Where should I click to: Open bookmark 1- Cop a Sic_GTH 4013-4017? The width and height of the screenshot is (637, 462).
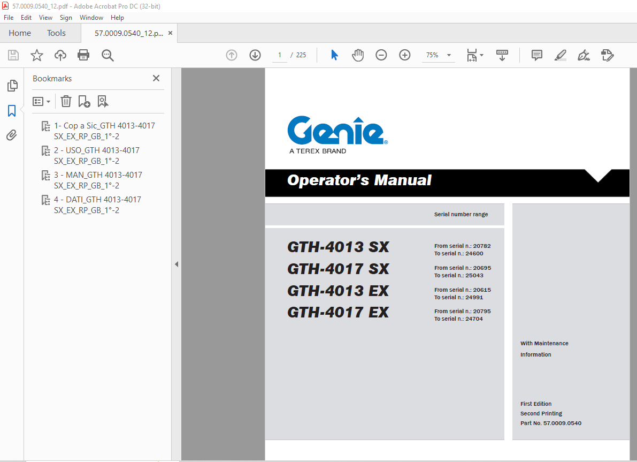coord(104,131)
